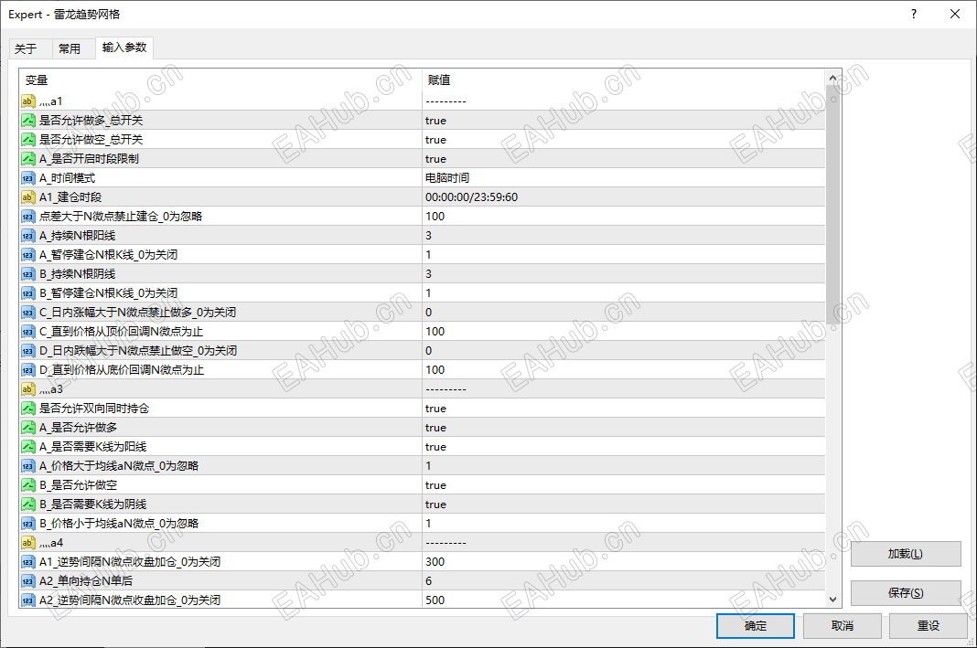Image resolution: width=977 pixels, height=648 pixels.
Task: Click the icon beside 是否允许做多_总开关
Action: coord(28,120)
